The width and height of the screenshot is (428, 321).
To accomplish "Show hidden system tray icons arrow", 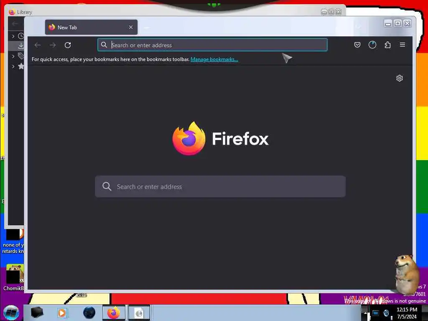I will (x=365, y=313).
